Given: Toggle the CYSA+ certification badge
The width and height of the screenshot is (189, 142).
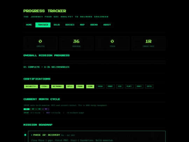Looking at the screenshot, I should [x=44, y=87].
